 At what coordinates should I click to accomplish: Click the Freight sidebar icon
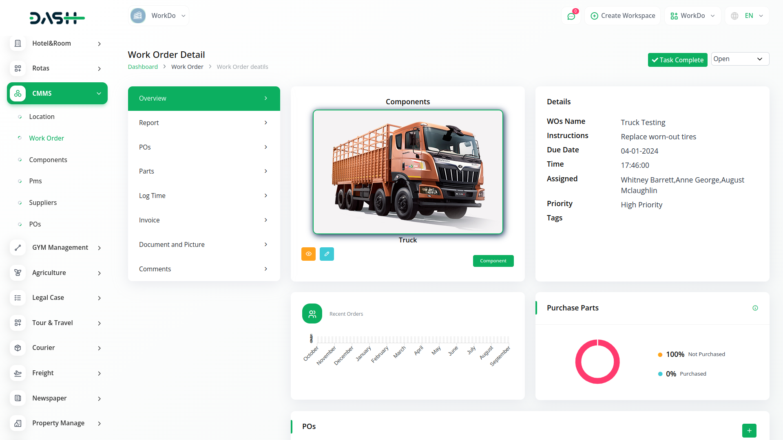(x=18, y=373)
